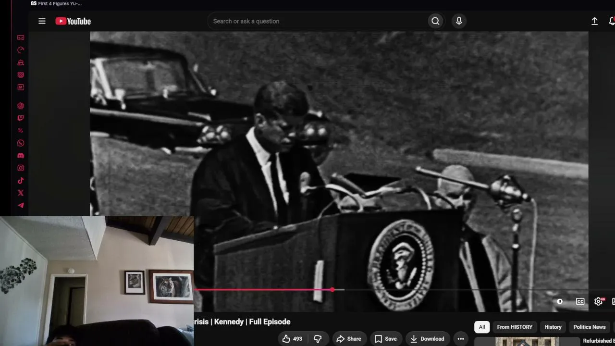Click the search magnifier button
The width and height of the screenshot is (615, 346).
pos(435,21)
